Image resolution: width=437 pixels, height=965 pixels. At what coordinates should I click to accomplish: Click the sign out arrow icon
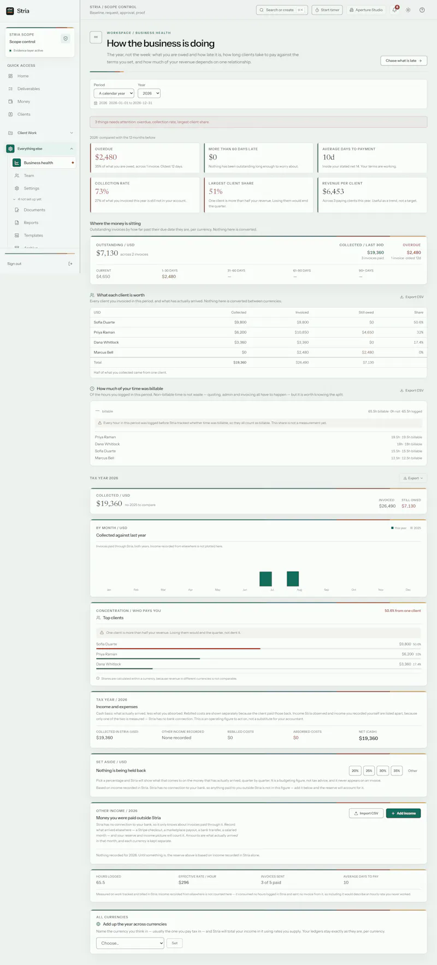[x=70, y=264]
